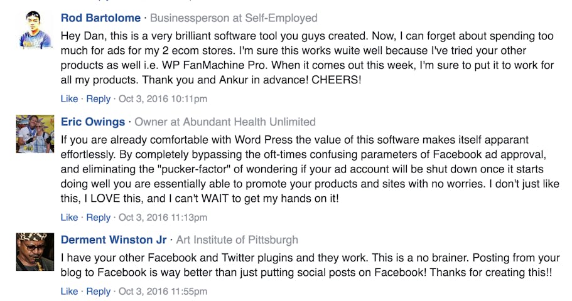
Task: Click "Owner at Abundant Health Unlimited" subtitle
Action: (x=225, y=122)
